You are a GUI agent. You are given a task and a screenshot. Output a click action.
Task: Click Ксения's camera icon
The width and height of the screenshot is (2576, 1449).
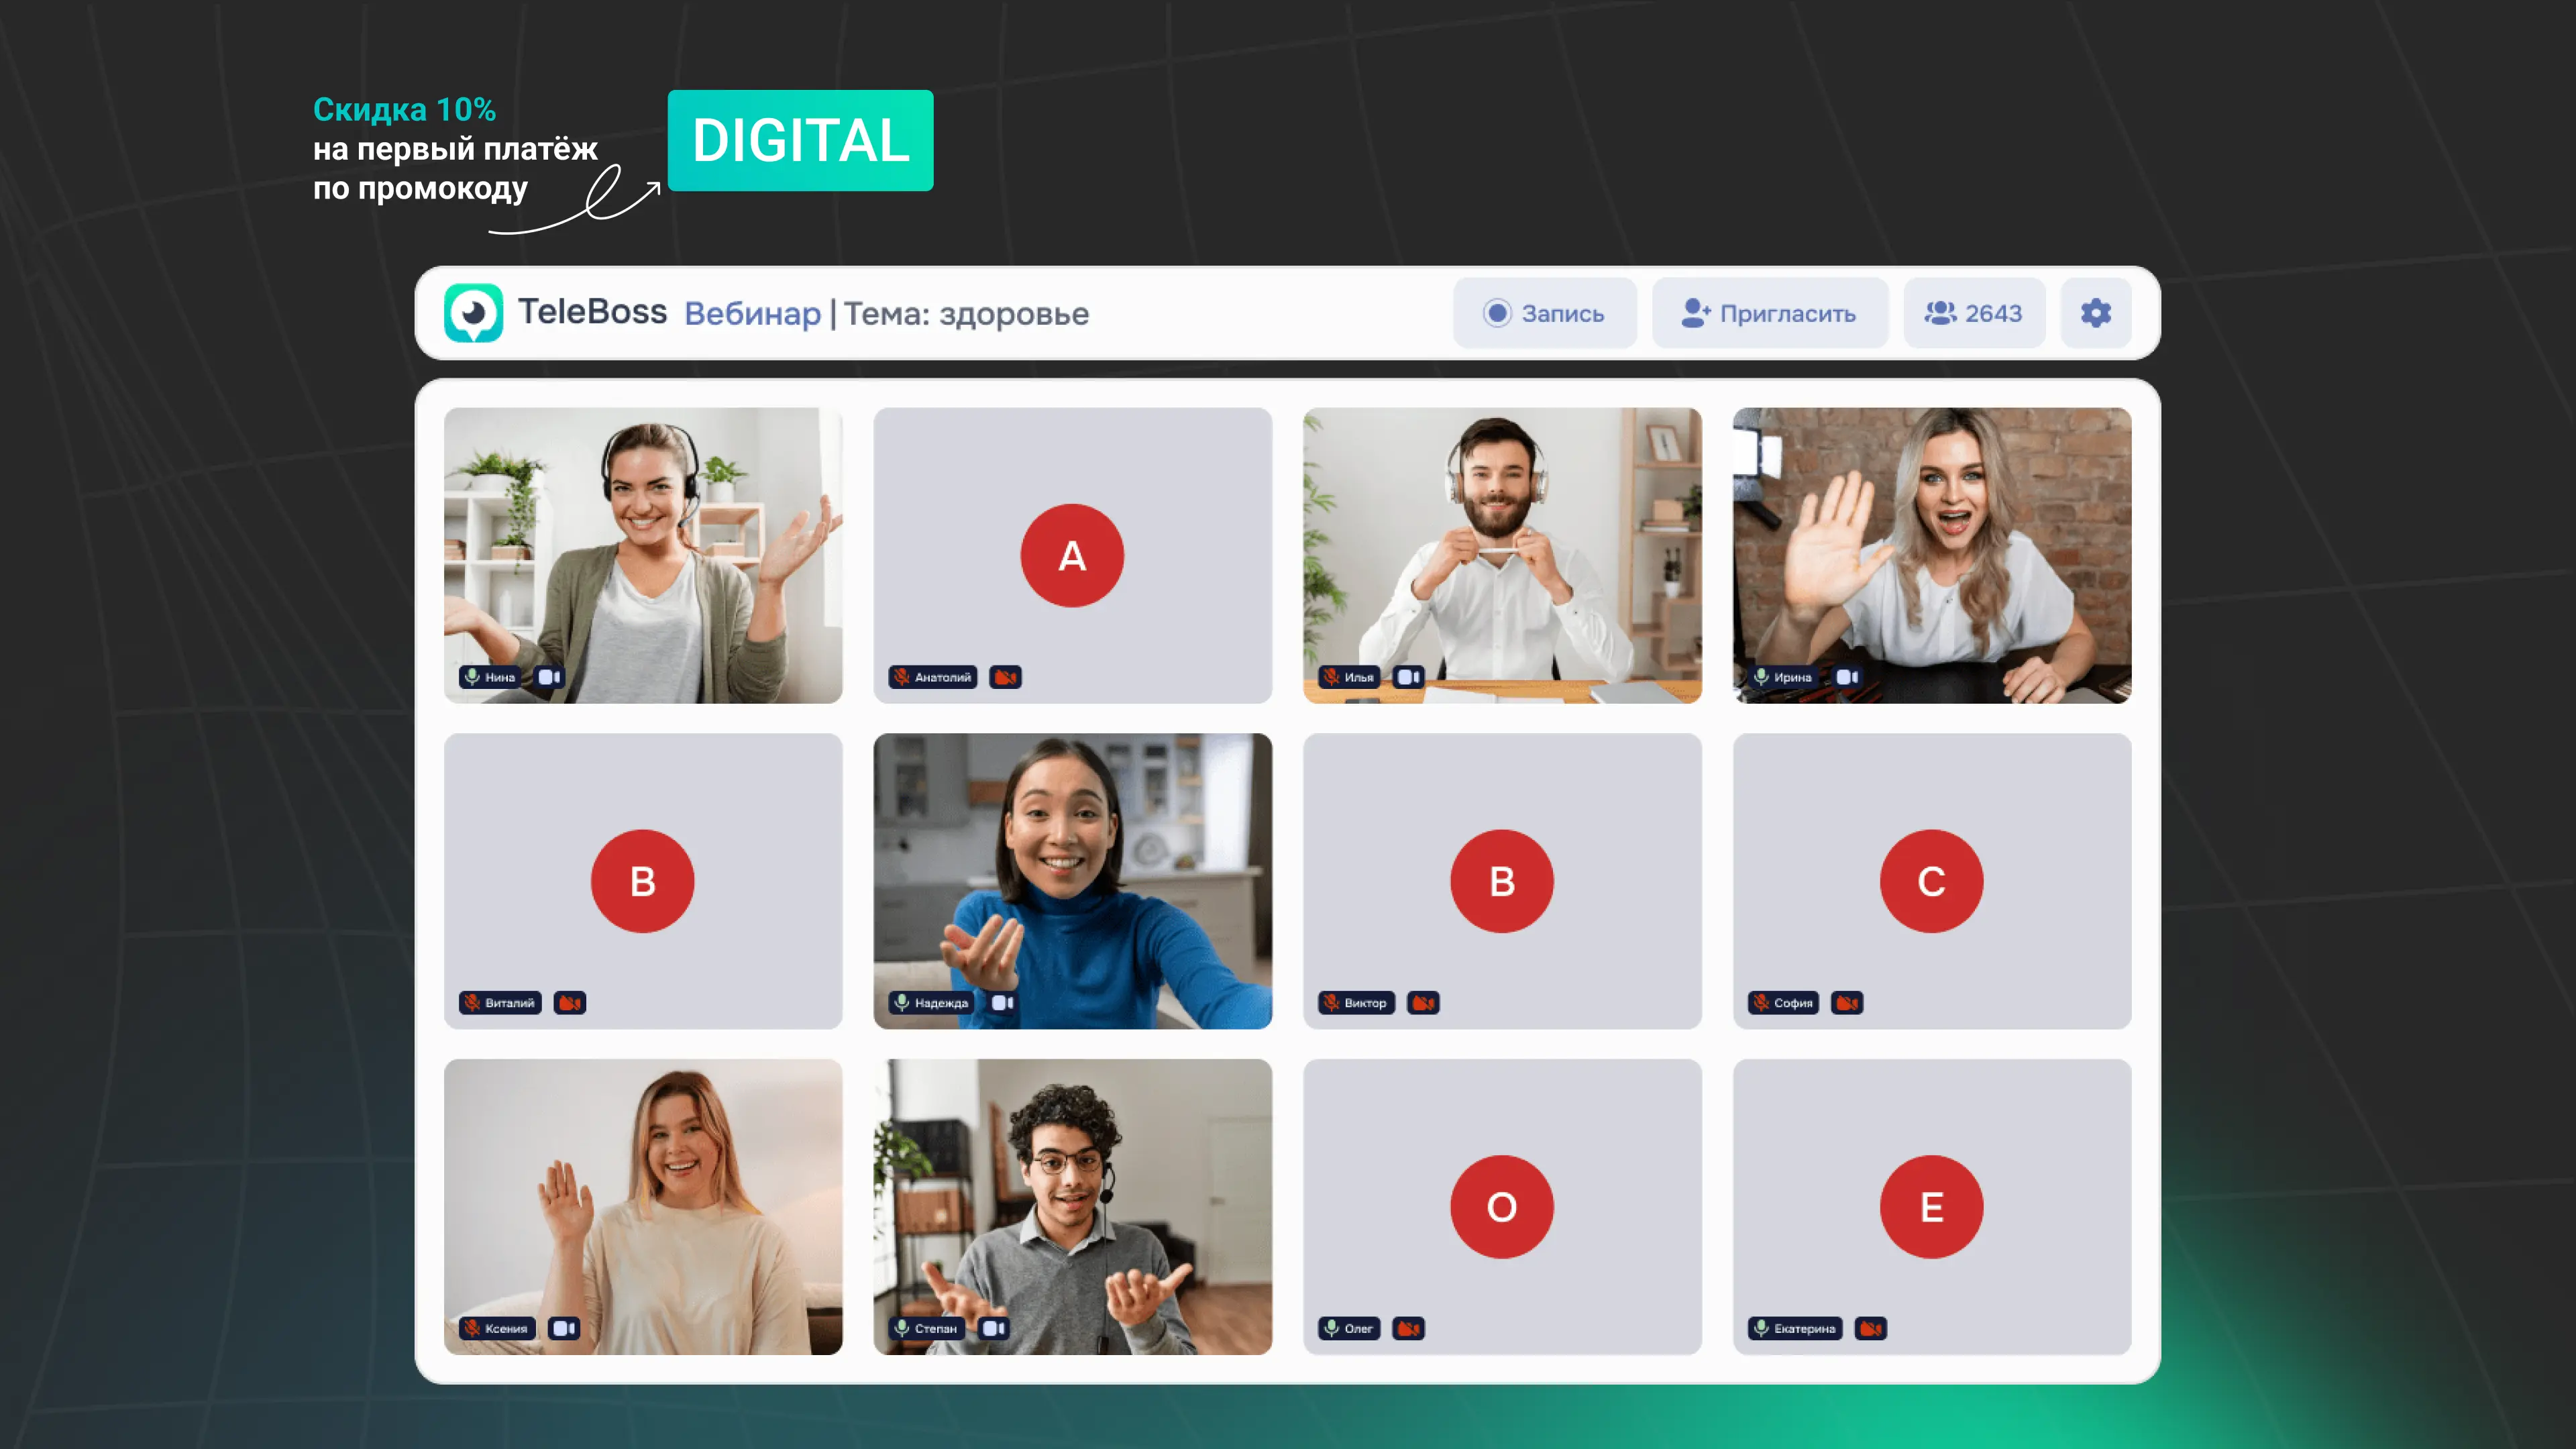pos(564,1328)
